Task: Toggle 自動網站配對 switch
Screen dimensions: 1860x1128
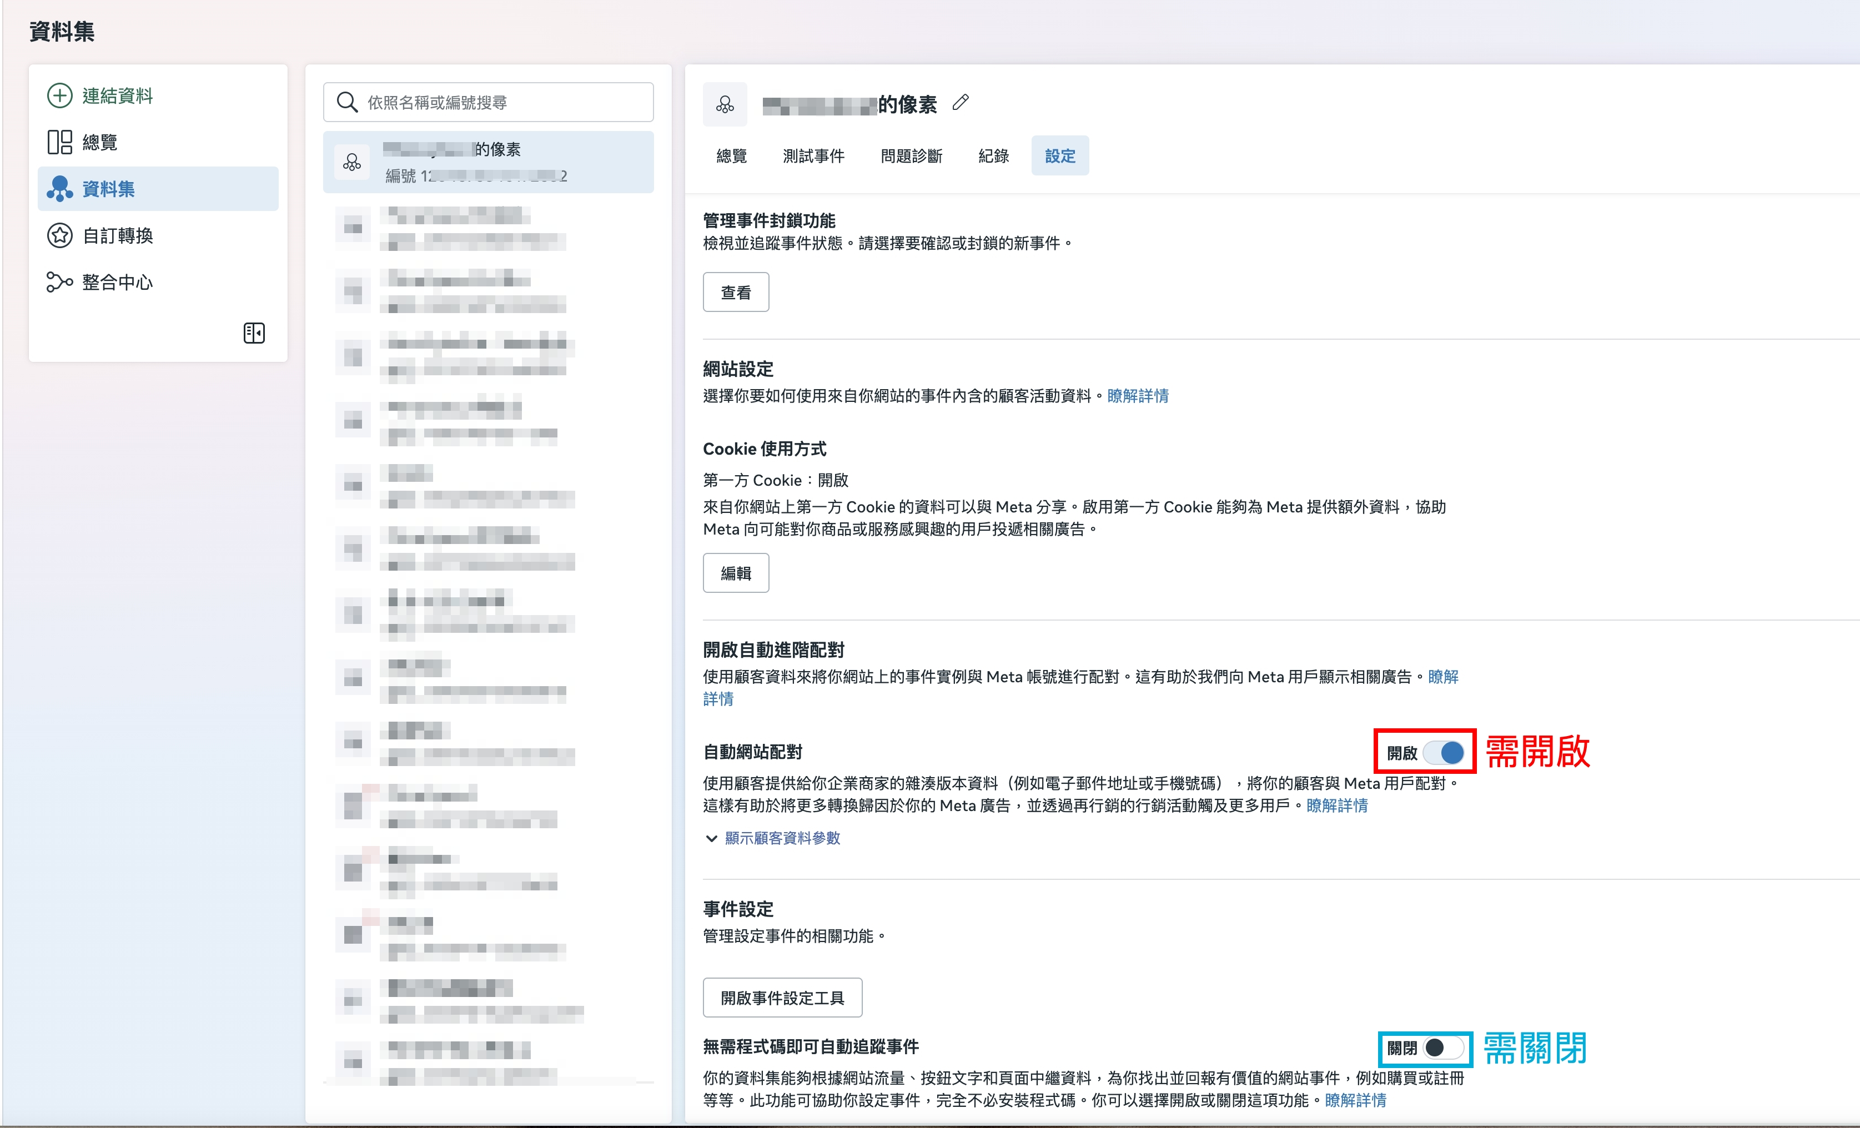Action: pos(1444,752)
